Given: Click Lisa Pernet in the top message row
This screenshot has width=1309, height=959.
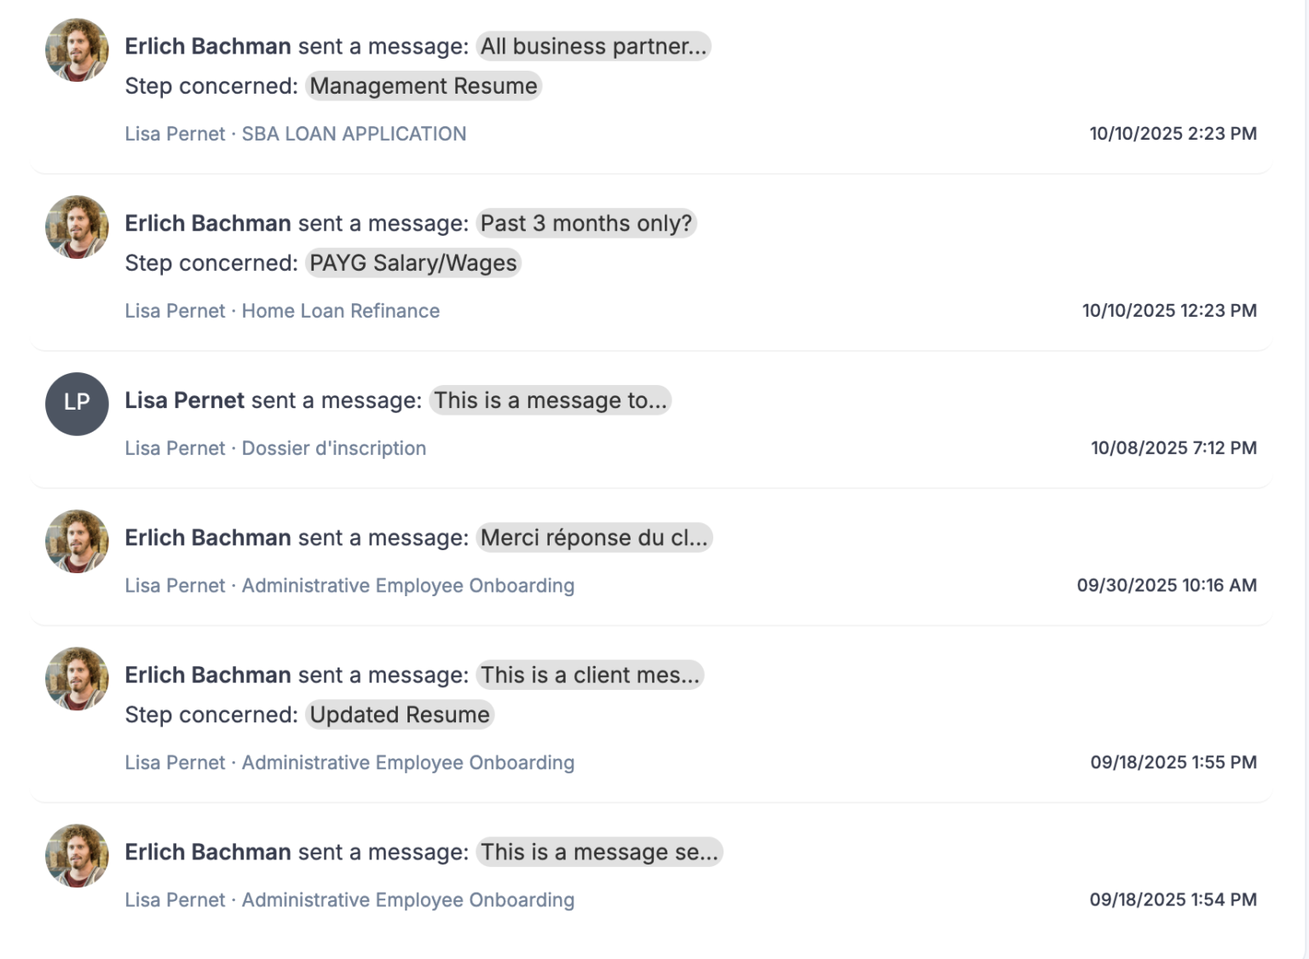Looking at the screenshot, I should tap(175, 134).
